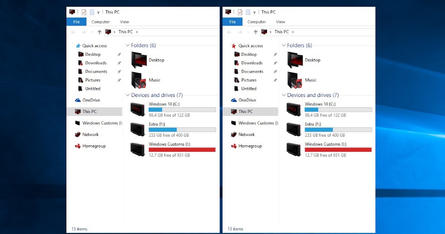This screenshot has height=234, width=445.
Task: Click Pictures folder icon in right window sidebar
Action: (237, 80)
